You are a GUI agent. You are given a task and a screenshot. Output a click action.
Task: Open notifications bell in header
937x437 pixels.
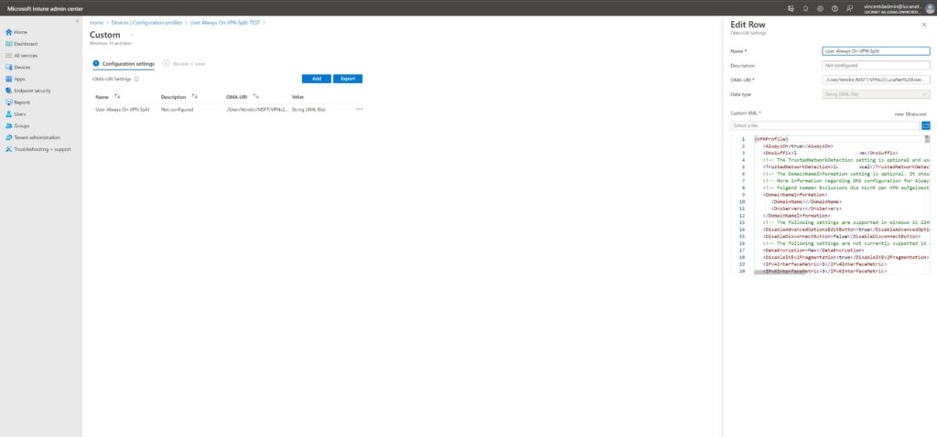[805, 8]
